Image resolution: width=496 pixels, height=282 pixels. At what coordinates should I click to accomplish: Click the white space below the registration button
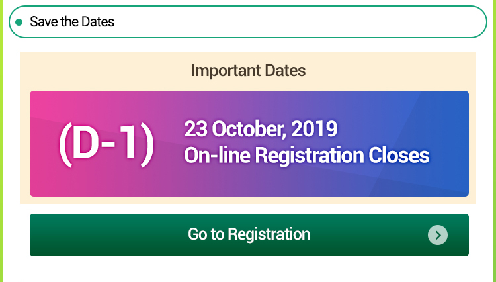click(248, 269)
